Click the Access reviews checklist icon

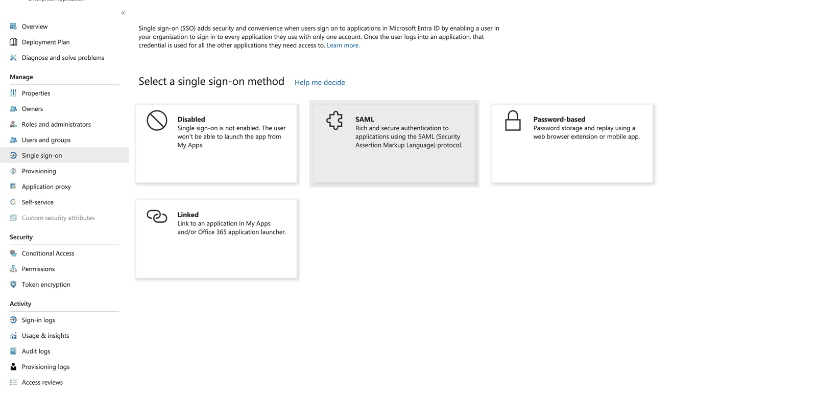(13, 382)
